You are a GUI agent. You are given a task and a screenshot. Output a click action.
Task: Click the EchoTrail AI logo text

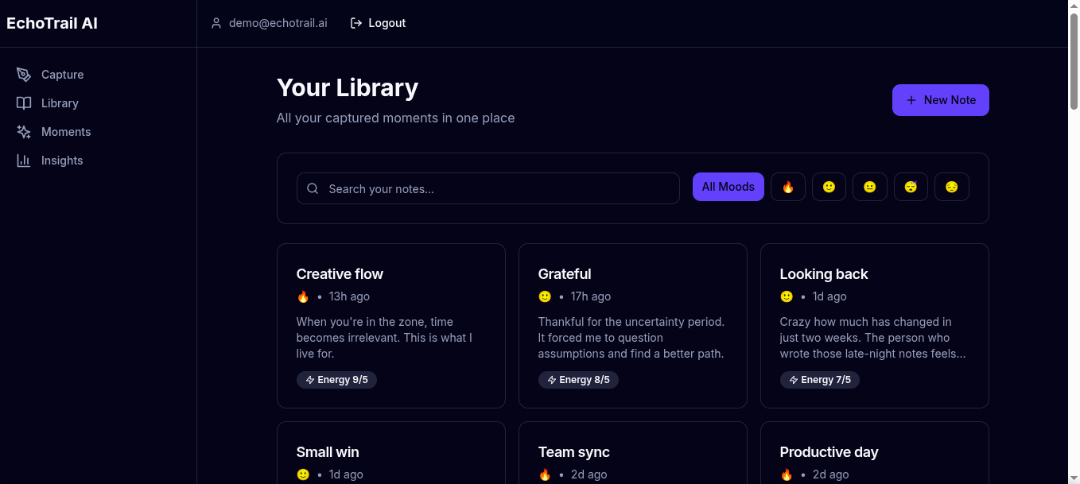pos(52,23)
